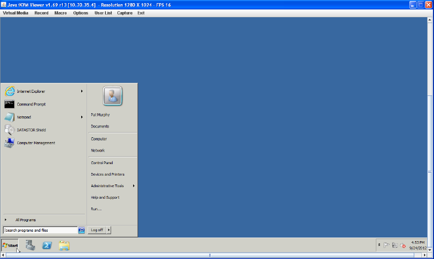The height and width of the screenshot is (259, 434).
Task: Click the search magnifier icon
Action: [81, 230]
